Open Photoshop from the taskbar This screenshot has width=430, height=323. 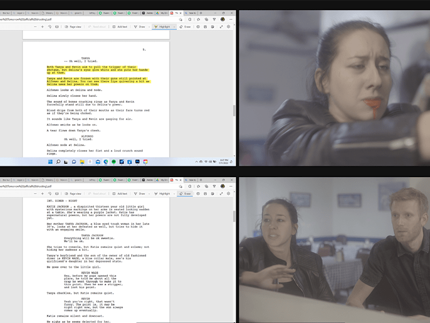pyautogui.click(x=138, y=162)
